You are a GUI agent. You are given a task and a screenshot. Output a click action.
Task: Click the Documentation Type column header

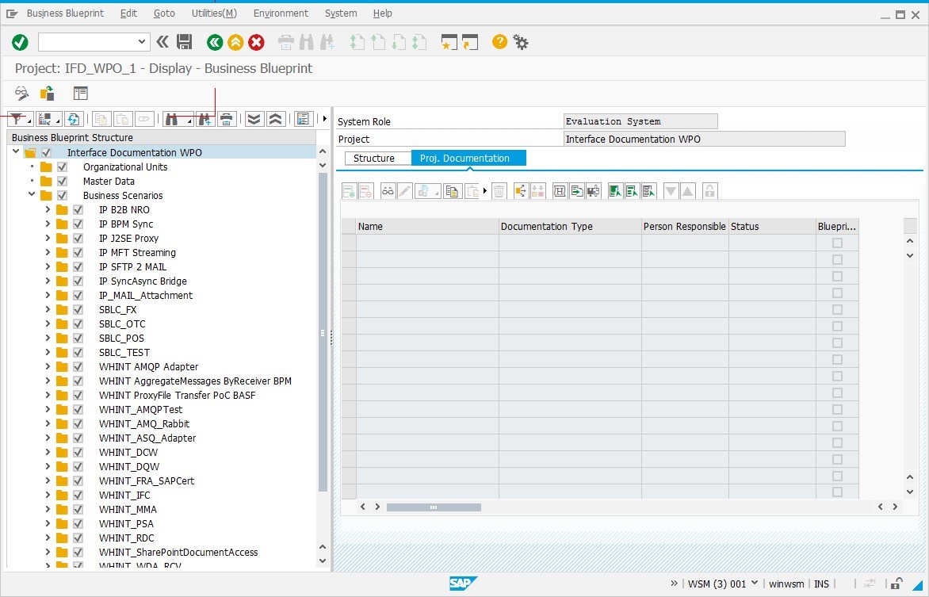click(569, 226)
